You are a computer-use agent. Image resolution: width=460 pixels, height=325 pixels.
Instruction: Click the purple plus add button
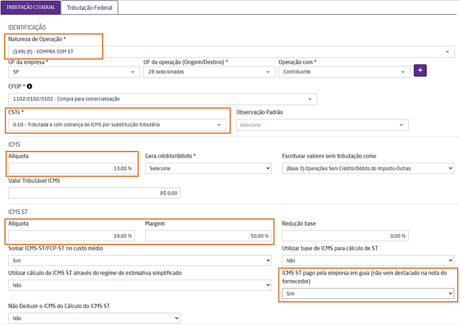click(x=420, y=71)
